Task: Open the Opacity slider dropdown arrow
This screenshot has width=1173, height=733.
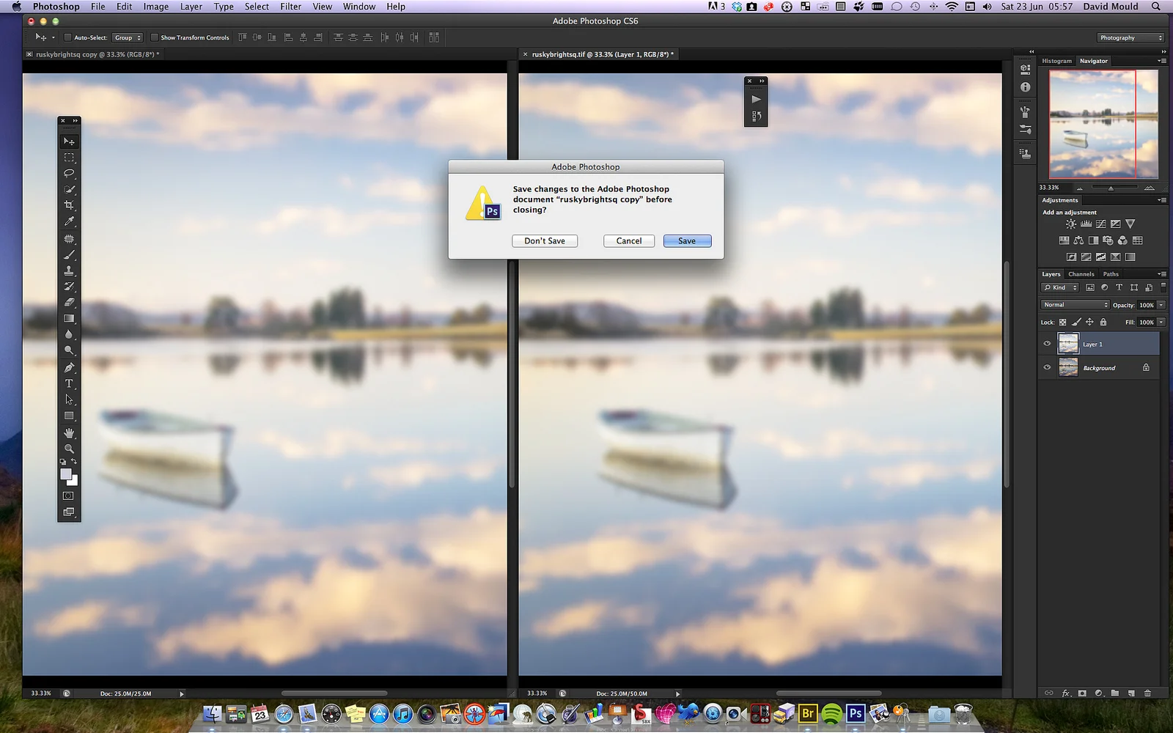Action: [x=1161, y=305]
